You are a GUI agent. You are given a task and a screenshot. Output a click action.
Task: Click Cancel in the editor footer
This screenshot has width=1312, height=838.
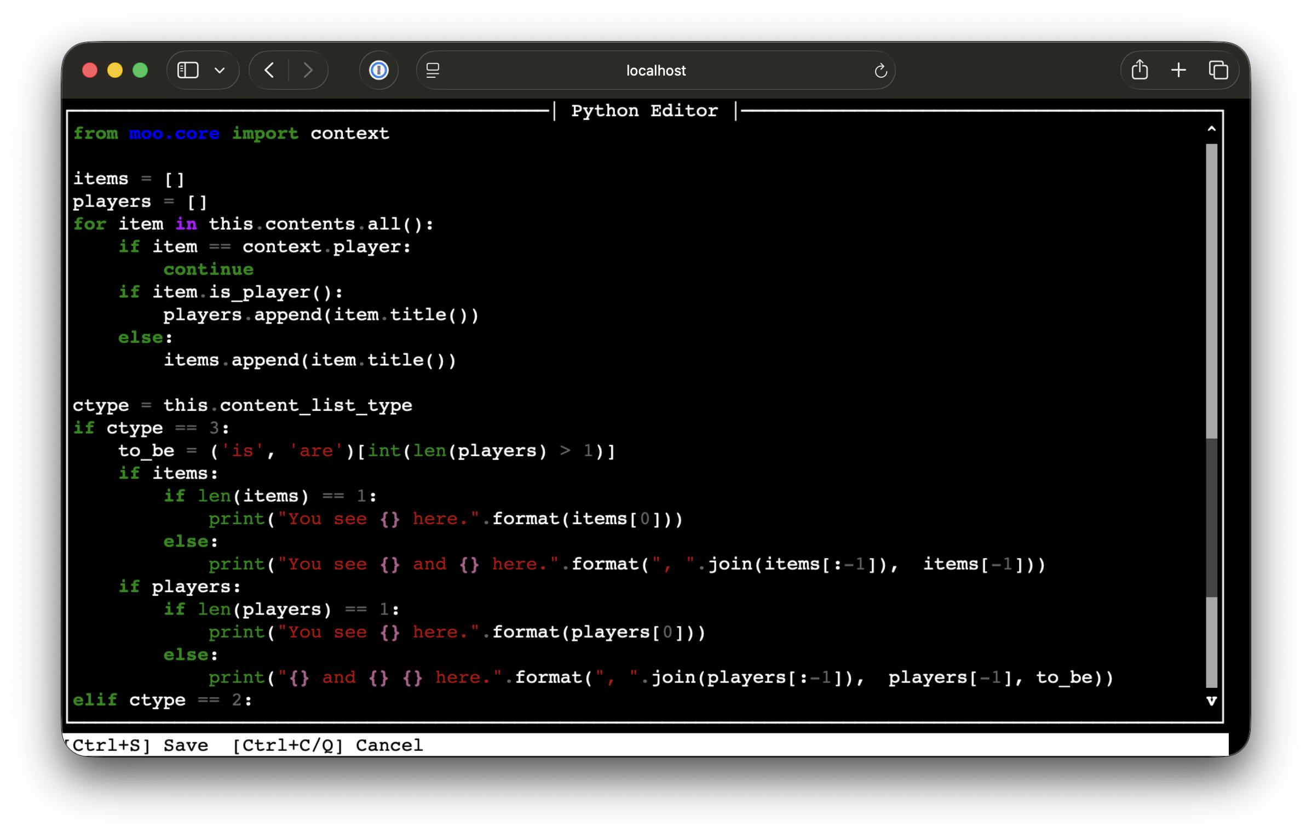tap(389, 745)
